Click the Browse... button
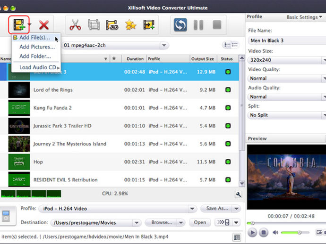This screenshot has width=326, height=244. click(161, 222)
